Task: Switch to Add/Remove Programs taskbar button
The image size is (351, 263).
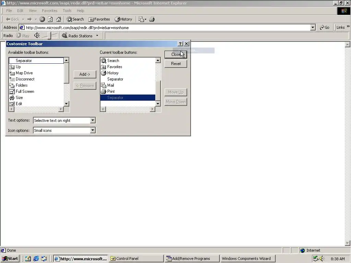Action: pyautogui.click(x=192, y=259)
